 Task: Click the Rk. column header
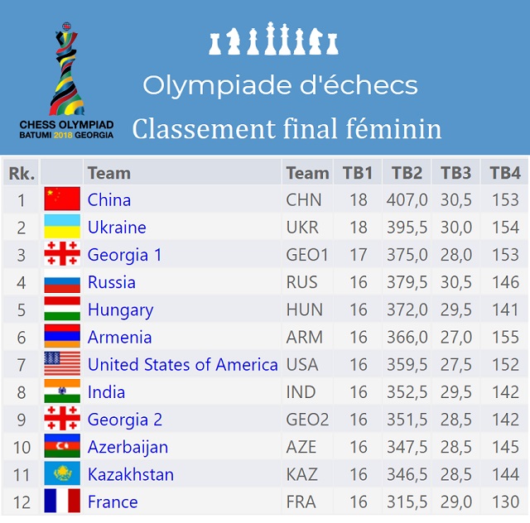tap(21, 173)
